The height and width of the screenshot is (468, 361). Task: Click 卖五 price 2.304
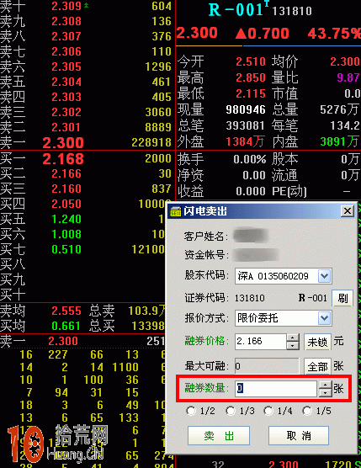coord(66,82)
